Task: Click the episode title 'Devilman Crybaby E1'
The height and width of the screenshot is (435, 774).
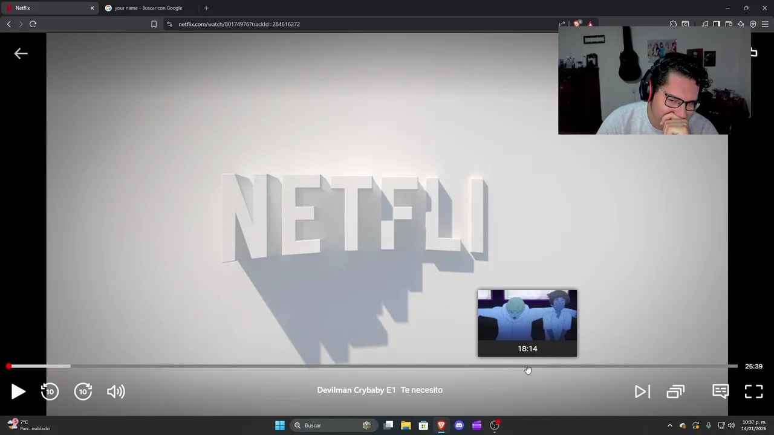Action: [356, 390]
